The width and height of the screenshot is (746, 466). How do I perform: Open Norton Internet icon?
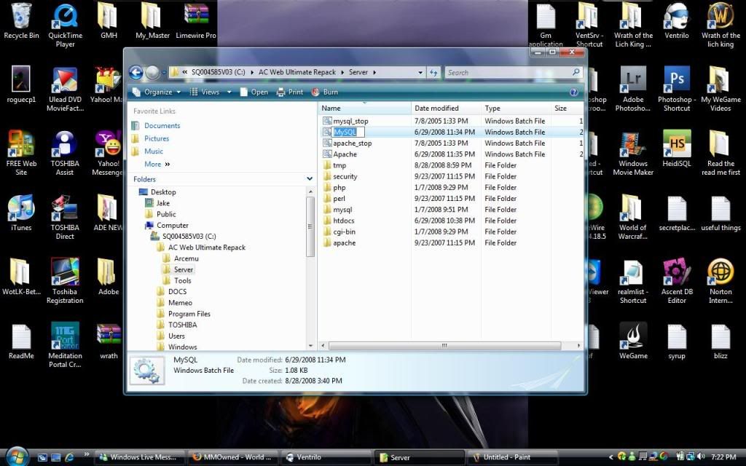coord(721,282)
